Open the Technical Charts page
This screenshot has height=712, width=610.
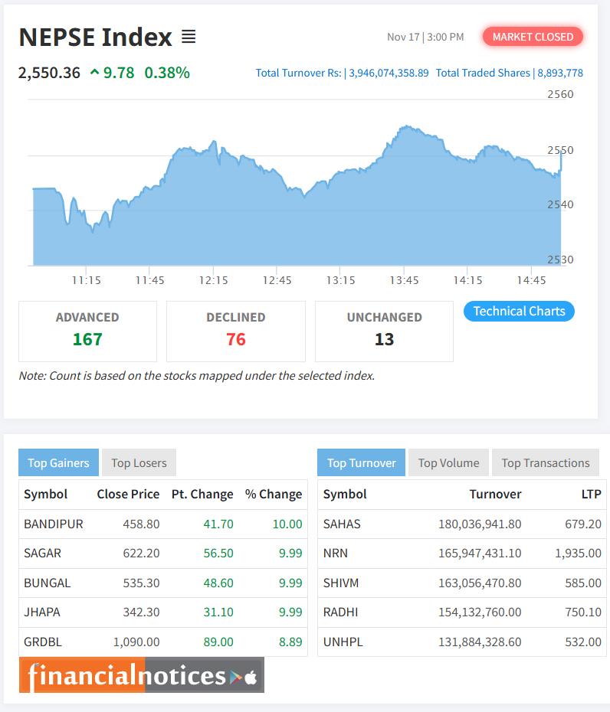tap(519, 311)
